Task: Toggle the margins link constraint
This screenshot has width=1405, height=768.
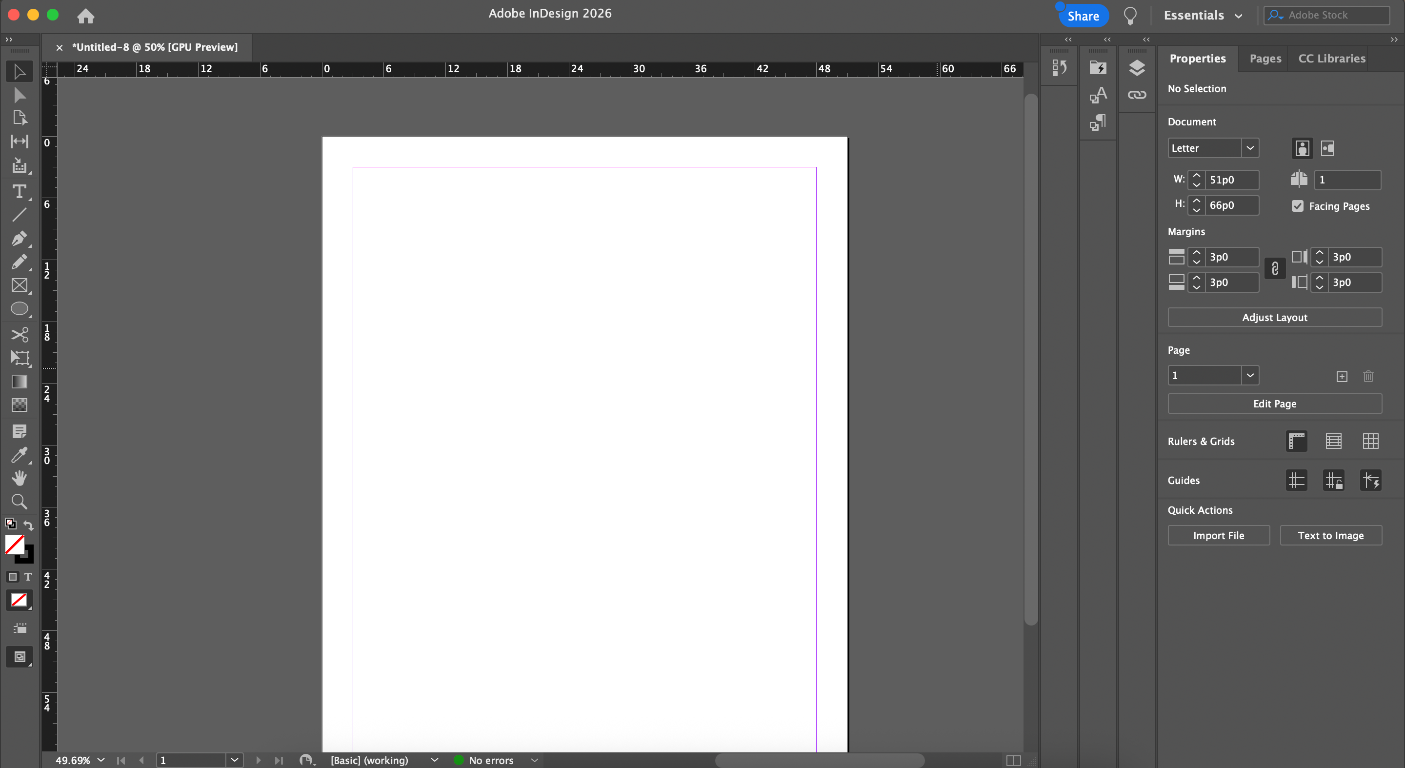Action: point(1275,269)
